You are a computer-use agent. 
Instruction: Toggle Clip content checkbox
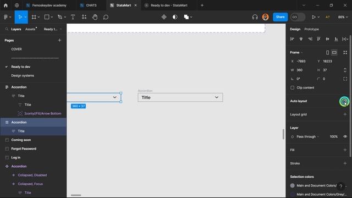(292, 88)
